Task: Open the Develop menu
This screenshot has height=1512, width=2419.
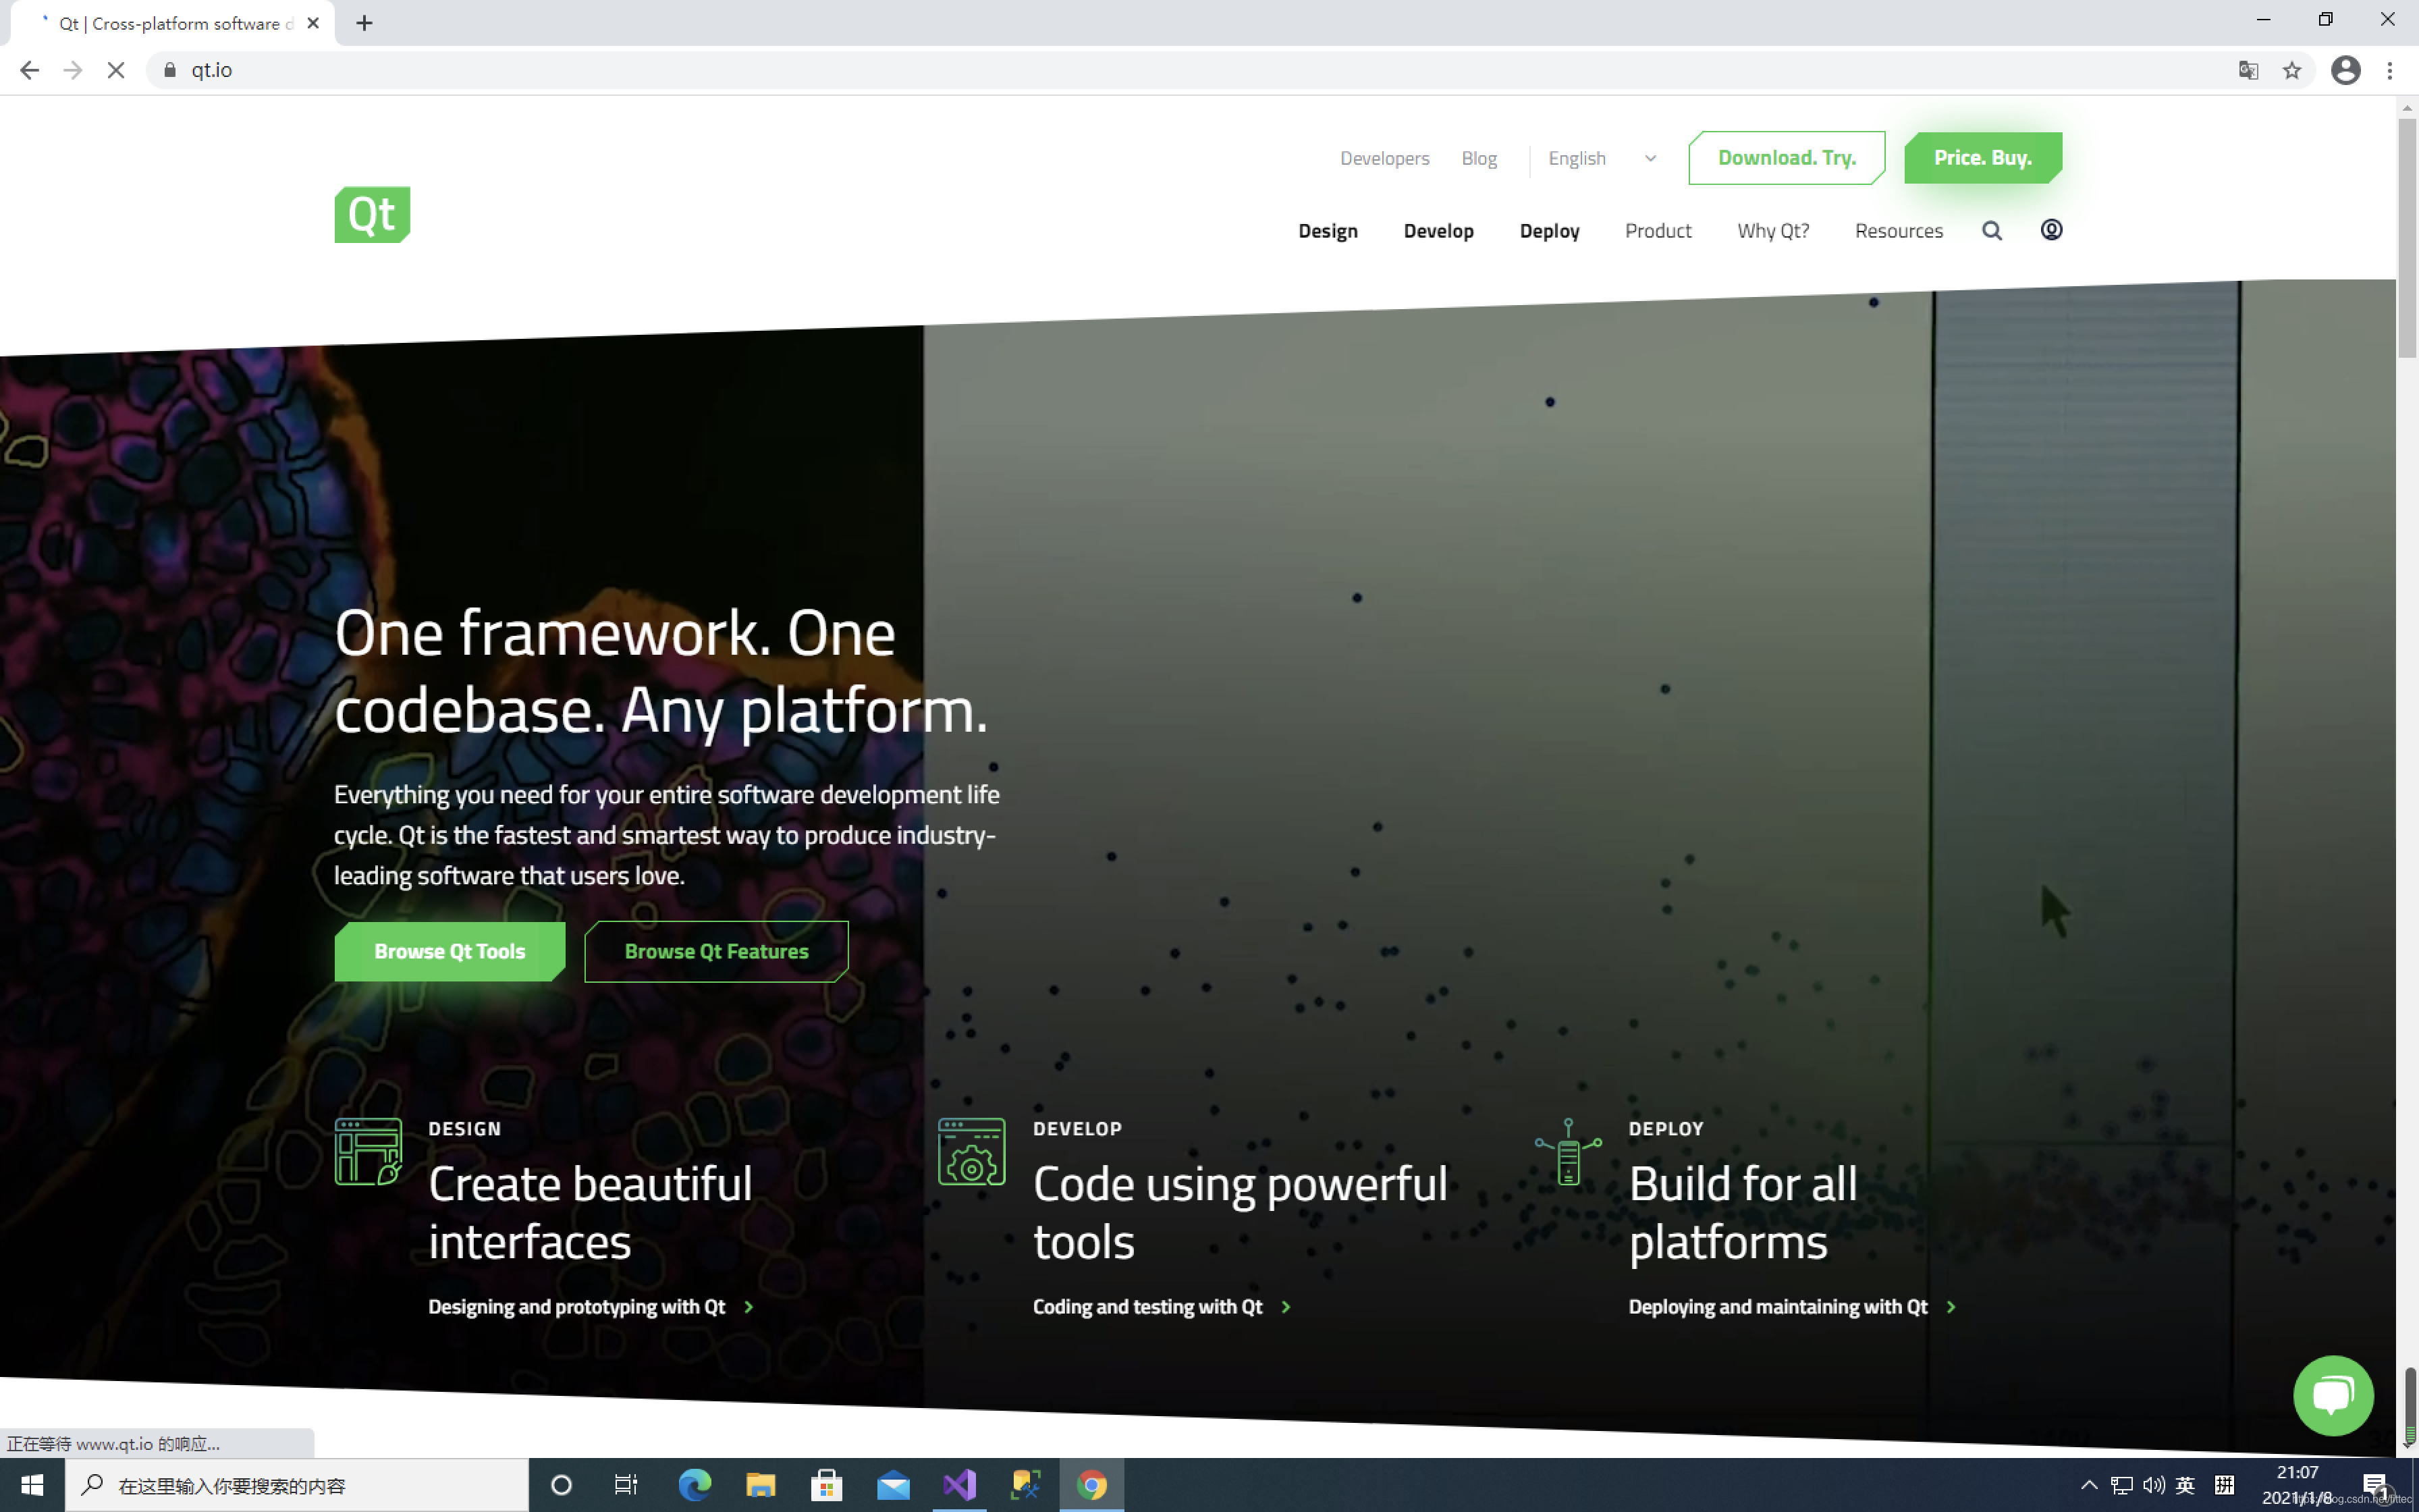Action: click(1438, 231)
